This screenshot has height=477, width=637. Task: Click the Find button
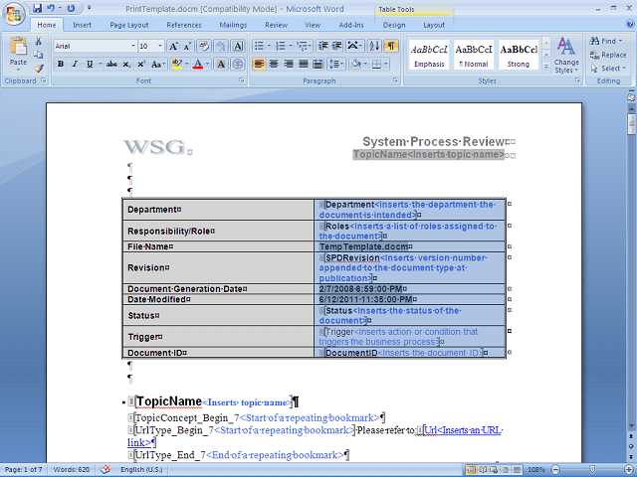tap(606, 41)
